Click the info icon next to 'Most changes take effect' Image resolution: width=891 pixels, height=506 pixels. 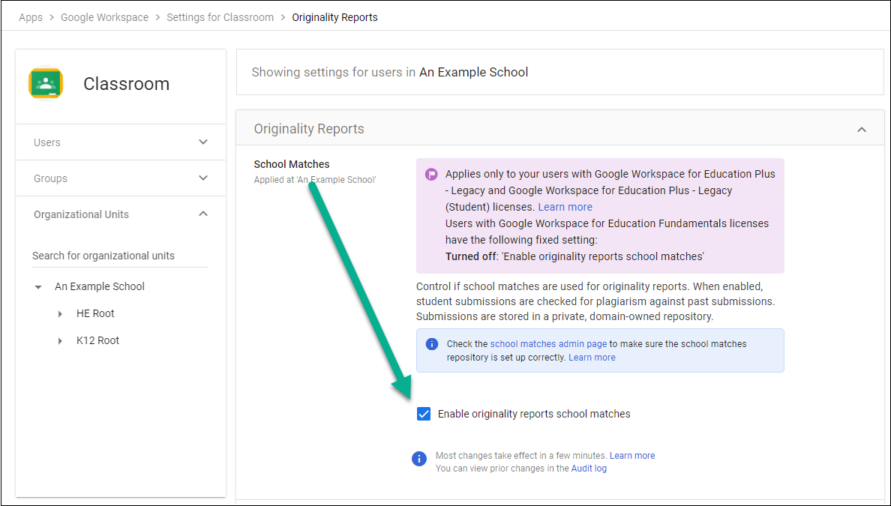coord(419,459)
